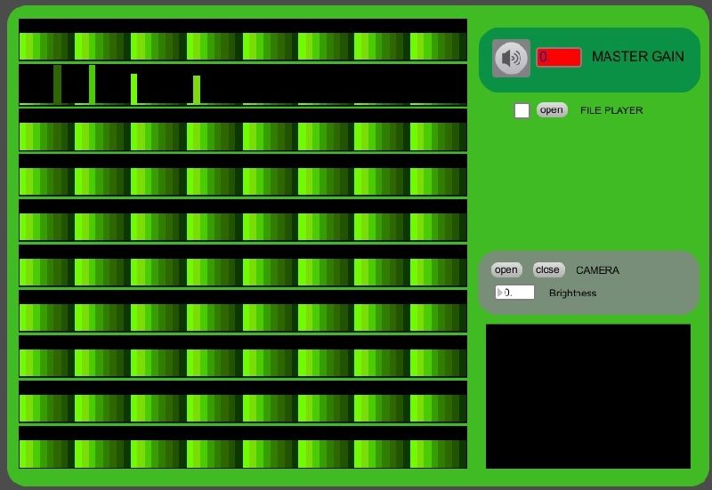Image resolution: width=712 pixels, height=490 pixels.
Task: Click the last gradient block in the third row
Action: coord(437,136)
